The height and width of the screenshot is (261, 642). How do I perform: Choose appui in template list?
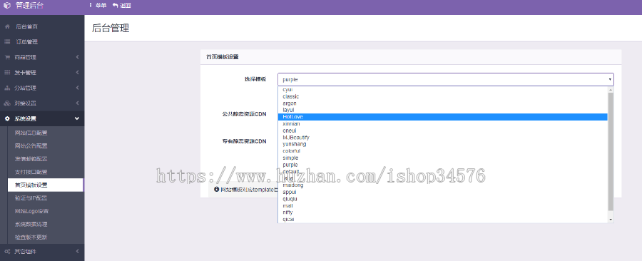click(442, 192)
